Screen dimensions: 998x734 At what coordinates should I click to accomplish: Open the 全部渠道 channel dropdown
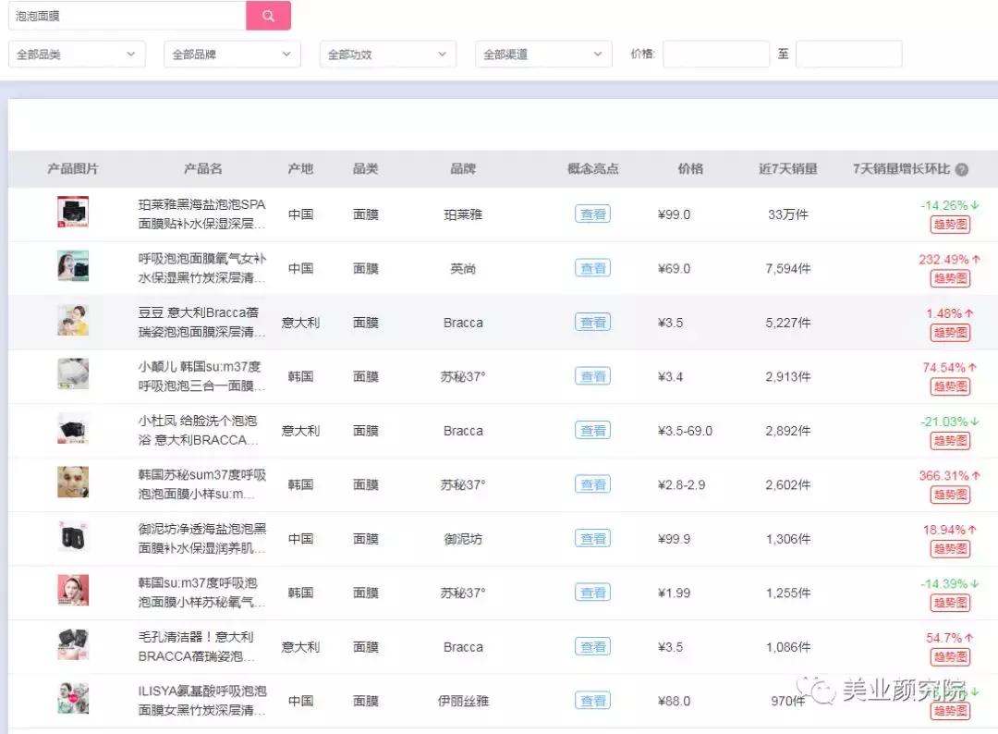(542, 54)
